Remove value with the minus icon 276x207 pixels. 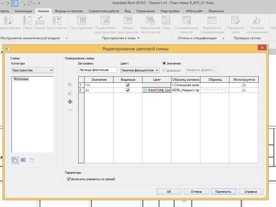coord(70,110)
